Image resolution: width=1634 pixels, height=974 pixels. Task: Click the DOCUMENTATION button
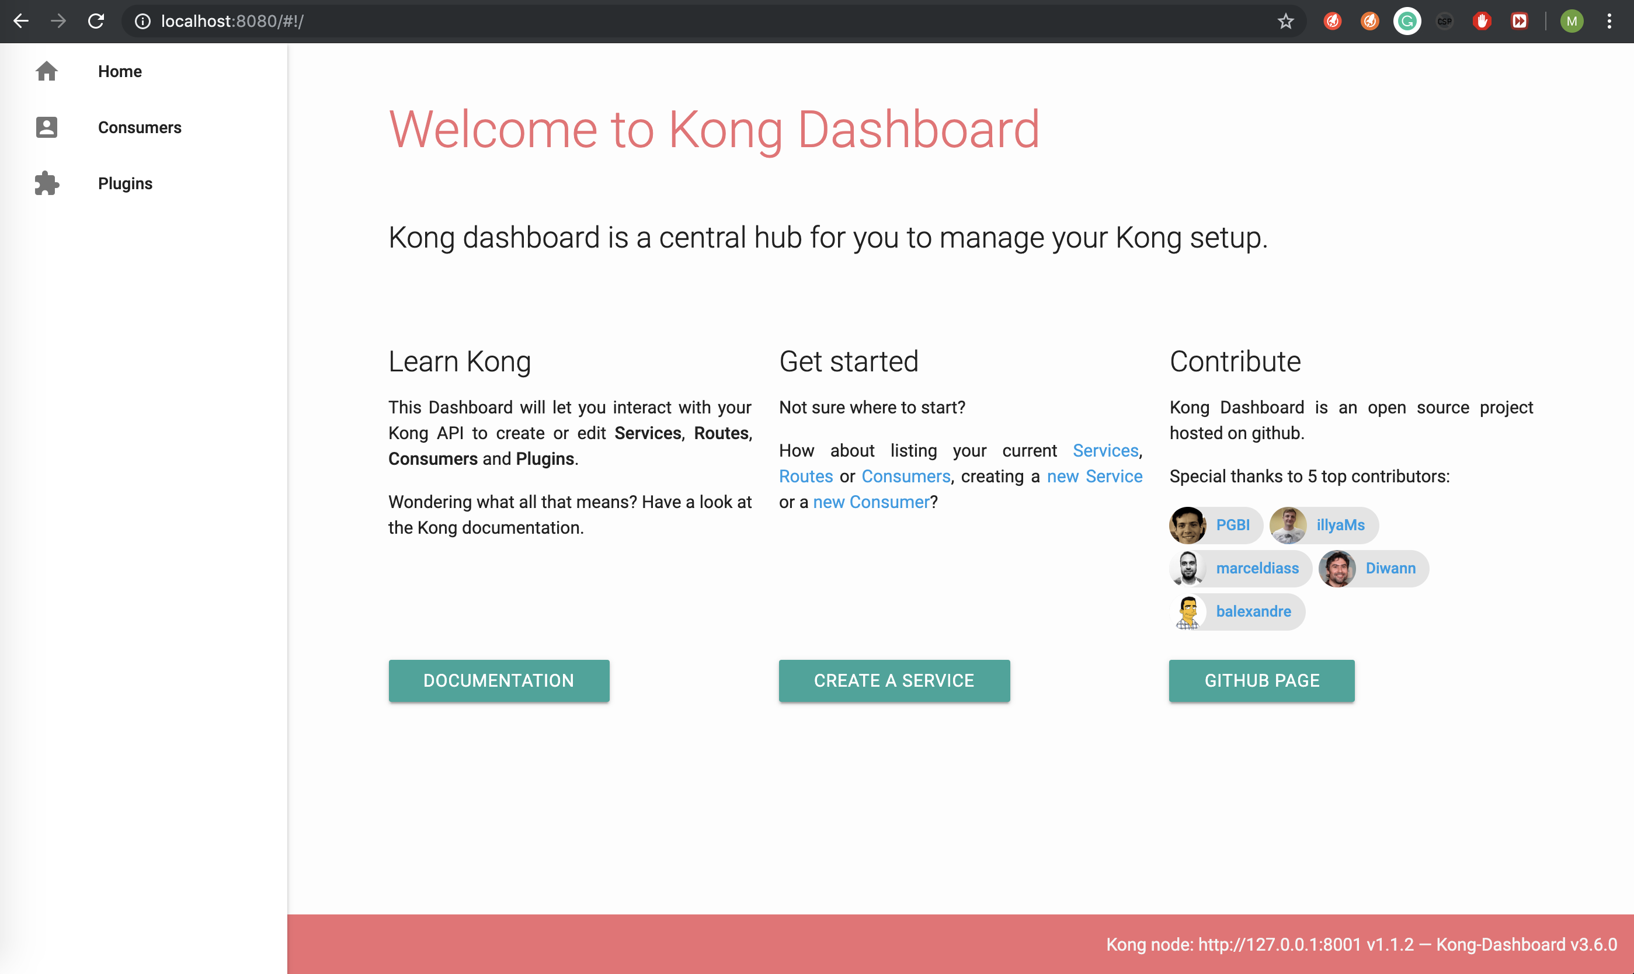point(499,681)
